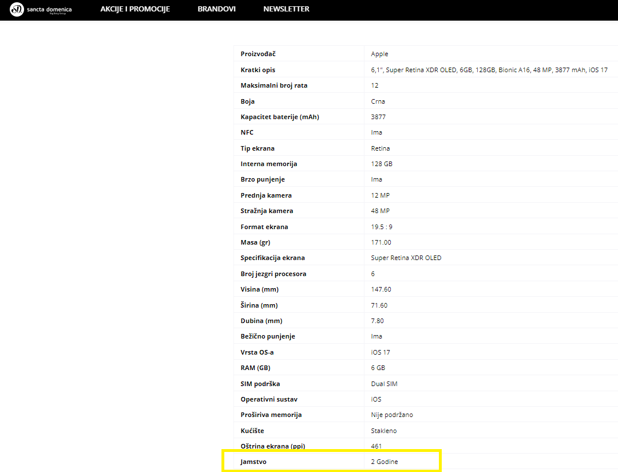The image size is (618, 472).
Task: Select the 'Dual SIM' value
Action: coord(385,384)
